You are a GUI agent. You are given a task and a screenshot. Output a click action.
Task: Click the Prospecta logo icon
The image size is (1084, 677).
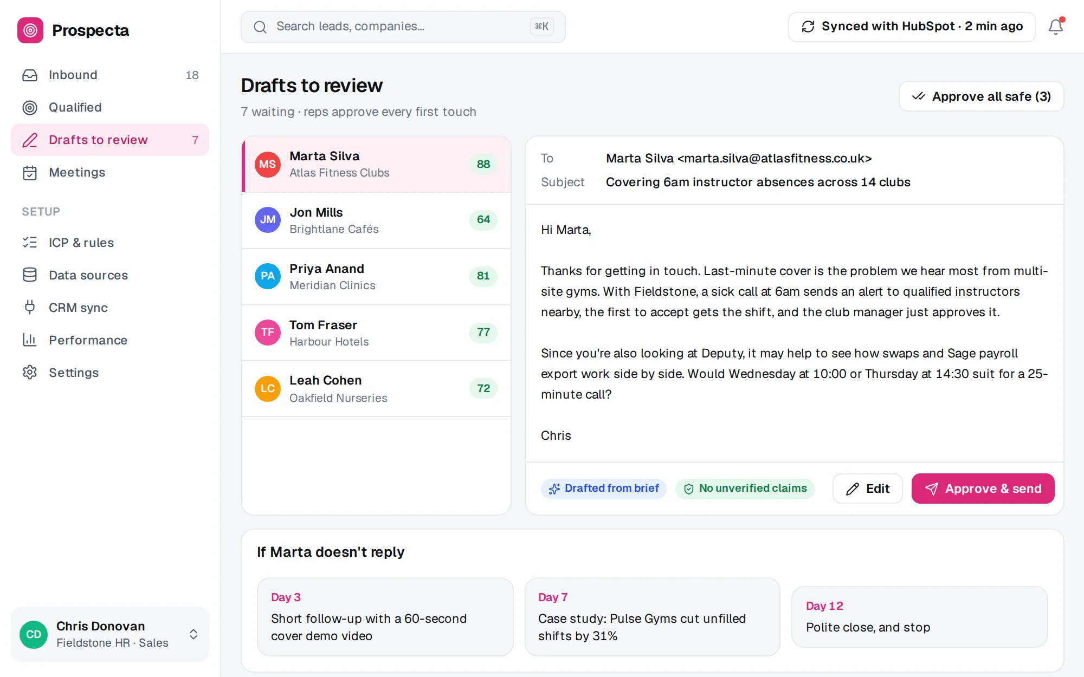click(30, 30)
